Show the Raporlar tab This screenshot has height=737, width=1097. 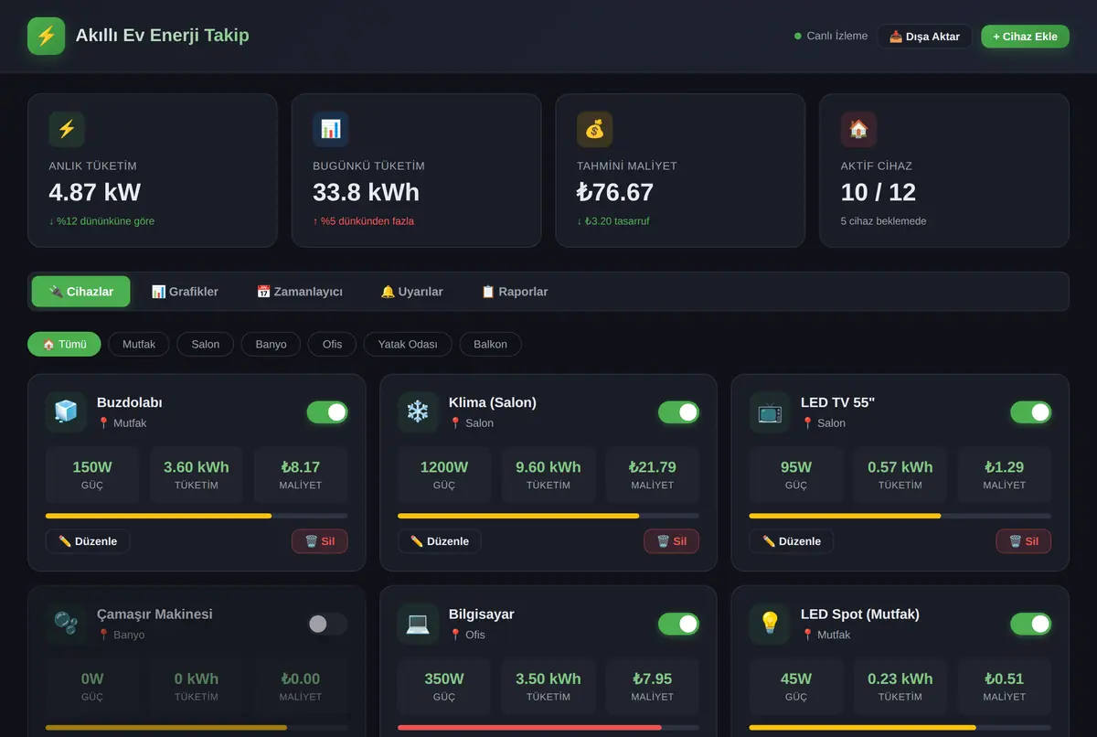tap(515, 292)
